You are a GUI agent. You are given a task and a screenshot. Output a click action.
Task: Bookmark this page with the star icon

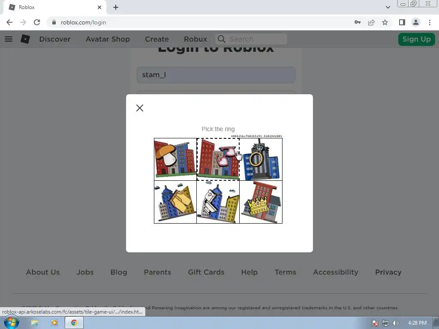(385, 22)
